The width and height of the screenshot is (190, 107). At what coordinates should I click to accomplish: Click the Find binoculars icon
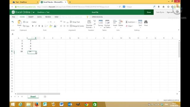[146, 22]
